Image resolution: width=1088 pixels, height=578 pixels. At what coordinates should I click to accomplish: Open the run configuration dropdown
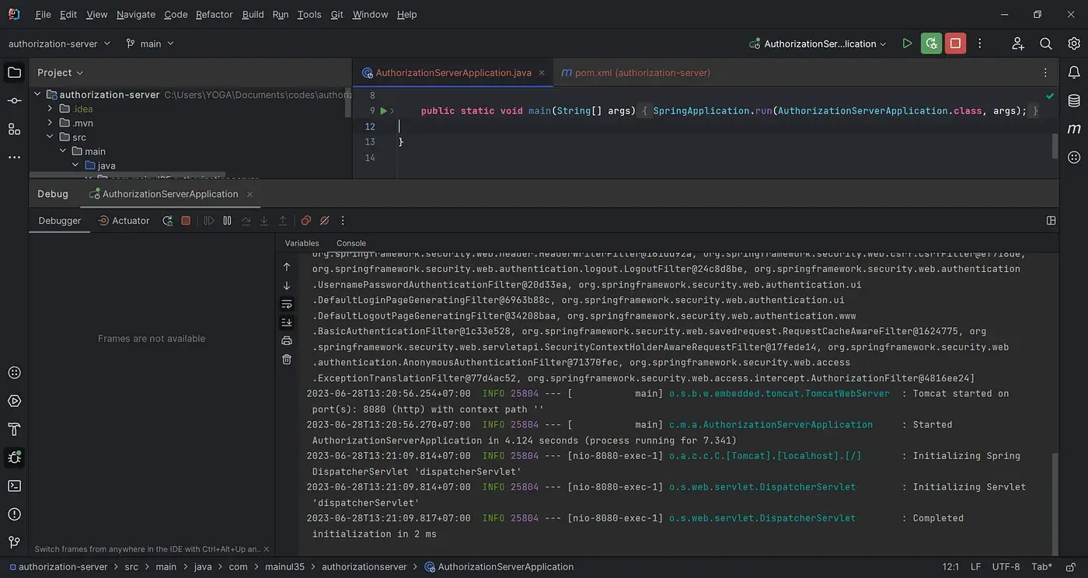tap(818, 44)
